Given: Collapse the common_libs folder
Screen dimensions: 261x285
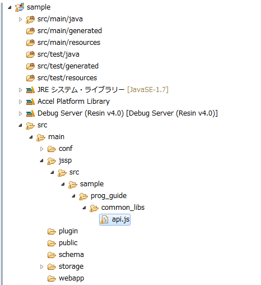Looking at the screenshot, I should click(85, 208).
